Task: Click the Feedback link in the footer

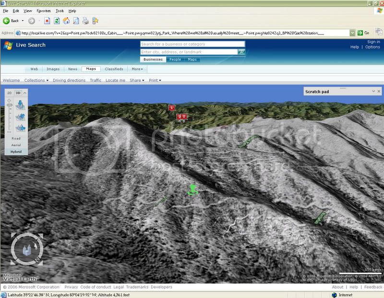Action: pos(373,287)
